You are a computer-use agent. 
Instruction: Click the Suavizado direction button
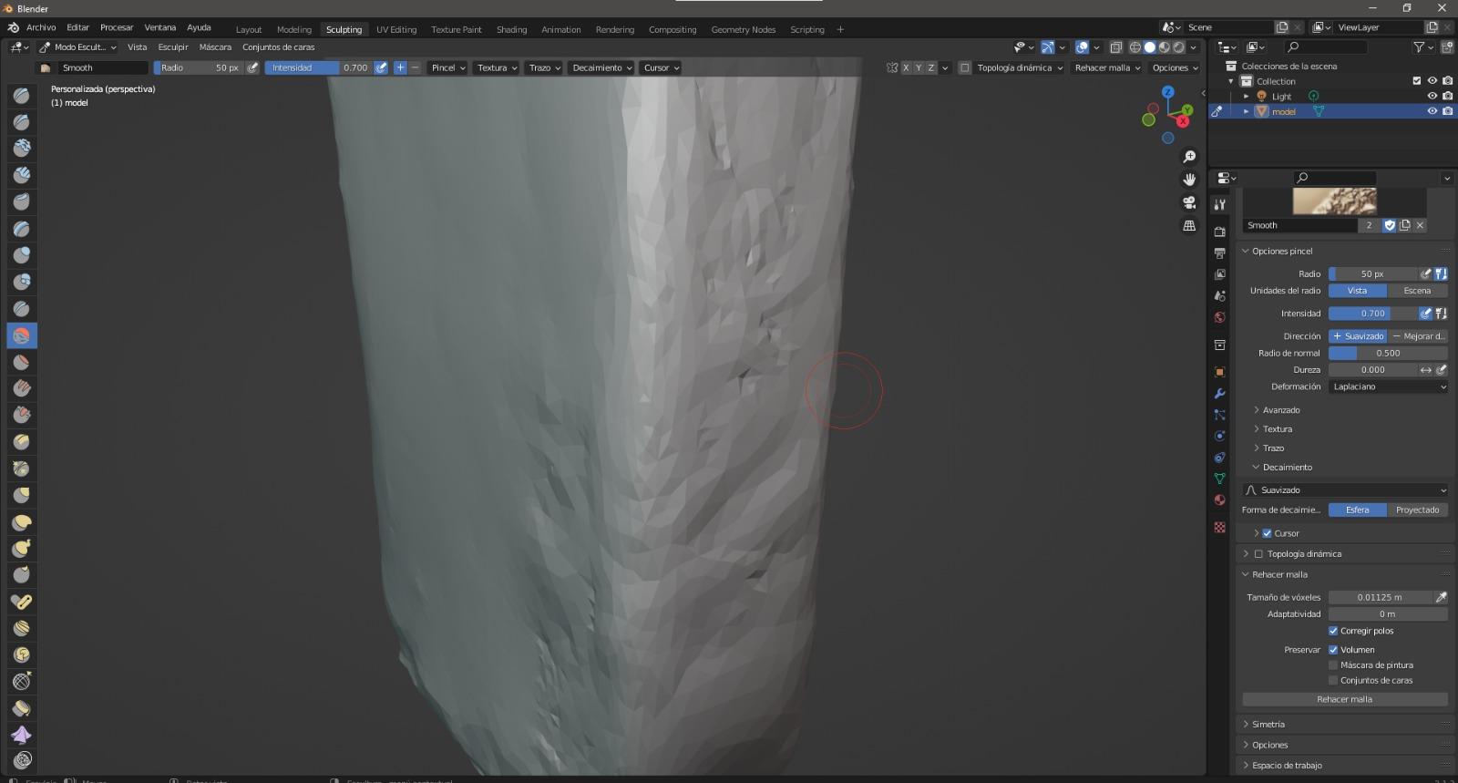click(x=1358, y=336)
